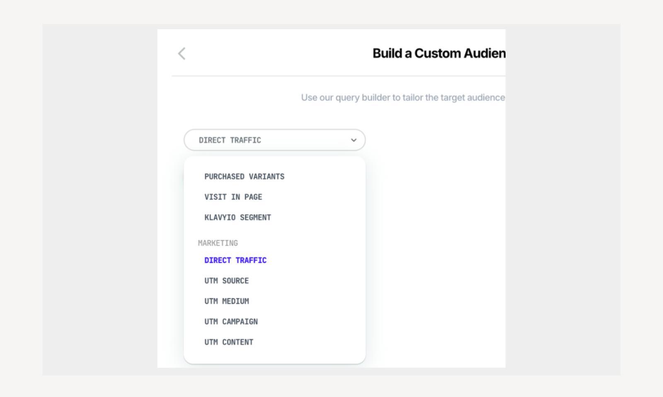Select the UTM Campaign option

pos(231,322)
